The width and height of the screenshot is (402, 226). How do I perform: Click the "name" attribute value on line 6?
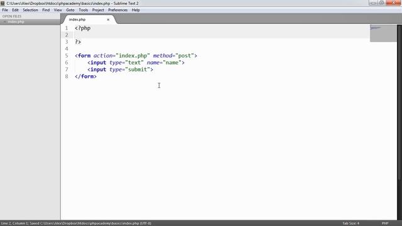[x=172, y=63]
